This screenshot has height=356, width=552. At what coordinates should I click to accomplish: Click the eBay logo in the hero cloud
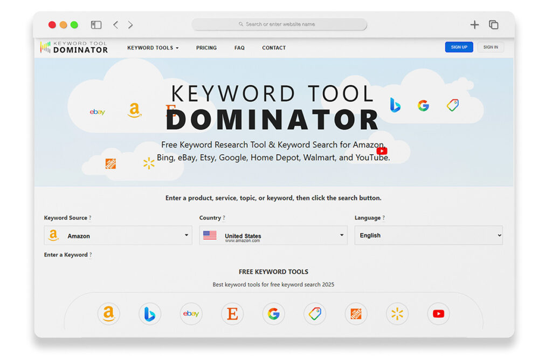pos(97,112)
